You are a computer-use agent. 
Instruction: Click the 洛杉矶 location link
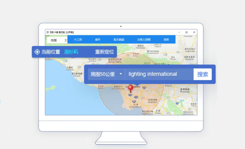[x=71, y=52]
